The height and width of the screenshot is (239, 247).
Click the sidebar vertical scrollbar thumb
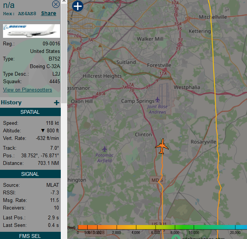[64, 53]
